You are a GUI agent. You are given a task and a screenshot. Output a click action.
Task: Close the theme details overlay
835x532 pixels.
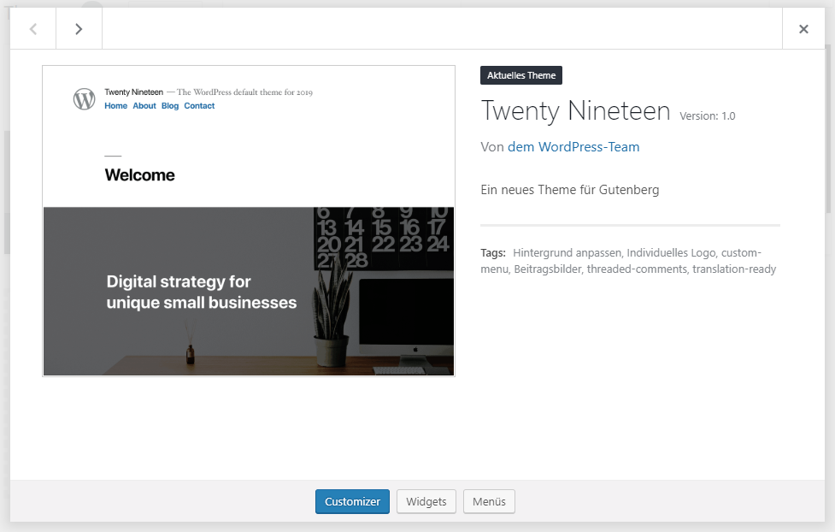[x=803, y=29]
